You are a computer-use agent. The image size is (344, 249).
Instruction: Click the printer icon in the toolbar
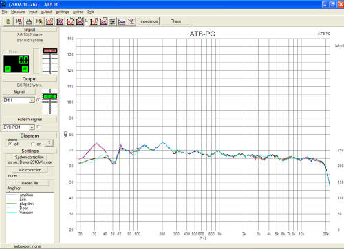point(29,21)
